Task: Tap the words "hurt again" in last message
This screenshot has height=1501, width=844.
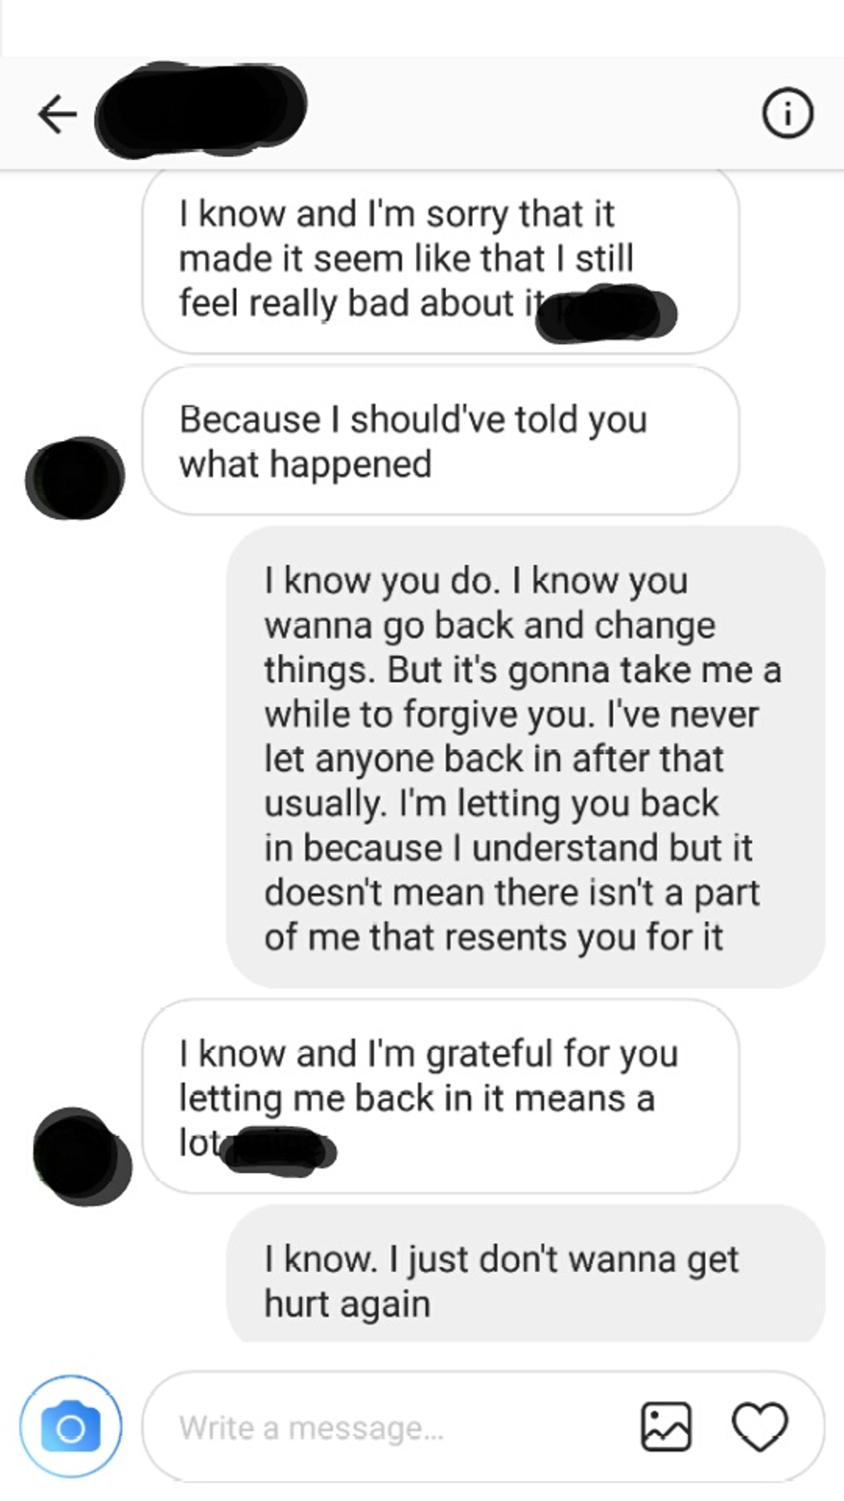Action: click(347, 1305)
